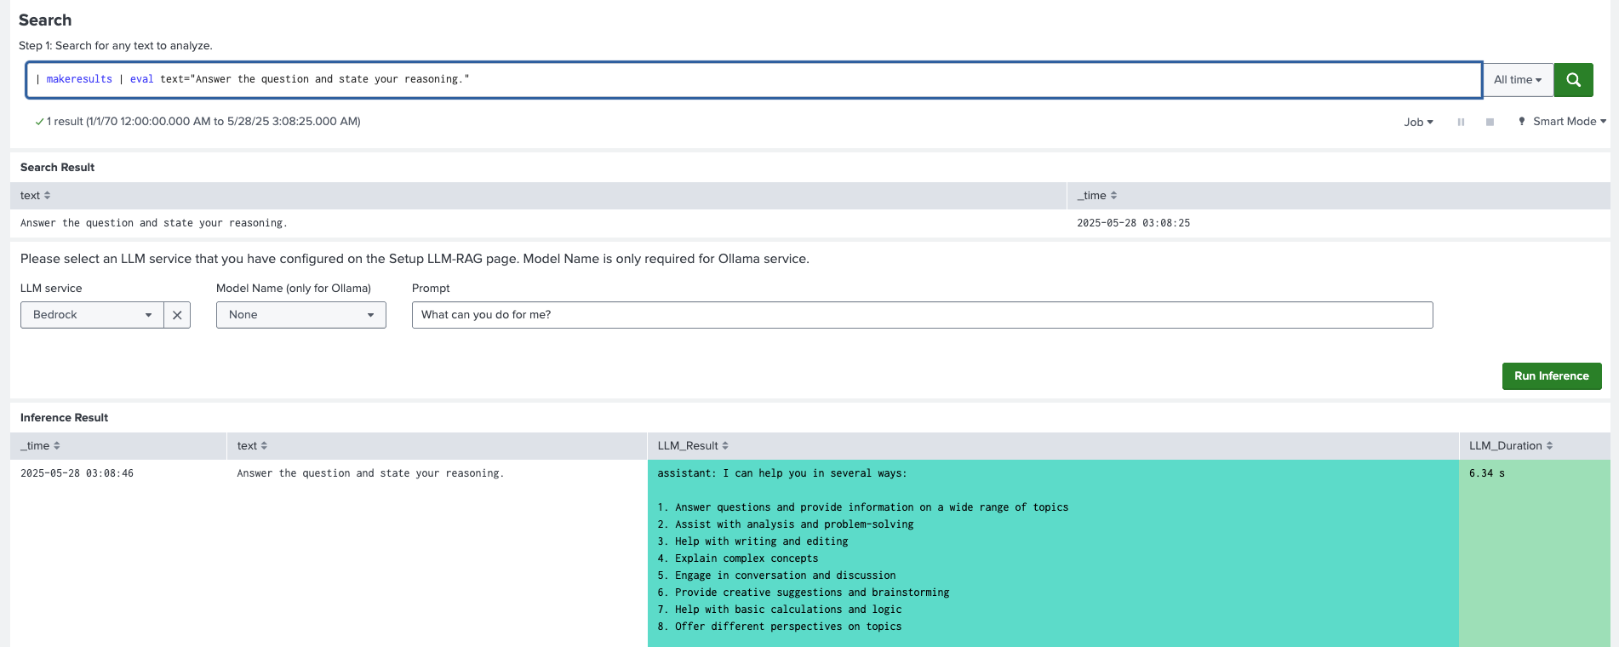Run the search with magnifier button
Image resolution: width=1619 pixels, height=647 pixels.
tap(1573, 79)
